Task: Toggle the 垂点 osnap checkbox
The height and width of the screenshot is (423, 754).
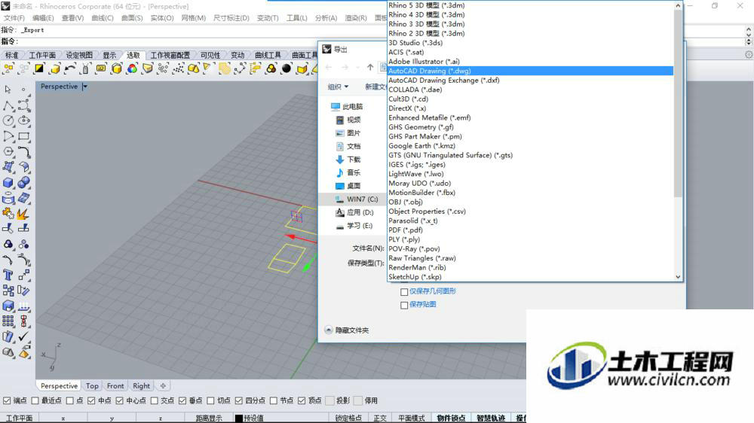Action: coord(182,400)
